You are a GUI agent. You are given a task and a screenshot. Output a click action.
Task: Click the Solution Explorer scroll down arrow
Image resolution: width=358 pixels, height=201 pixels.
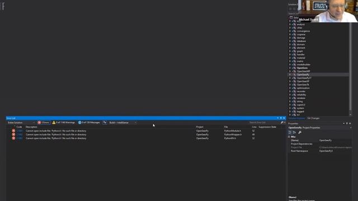pos(351,114)
